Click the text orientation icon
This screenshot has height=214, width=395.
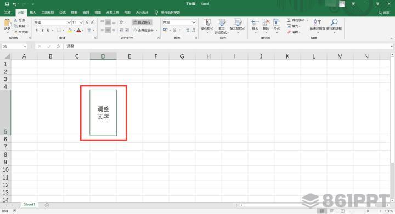pos(121,22)
